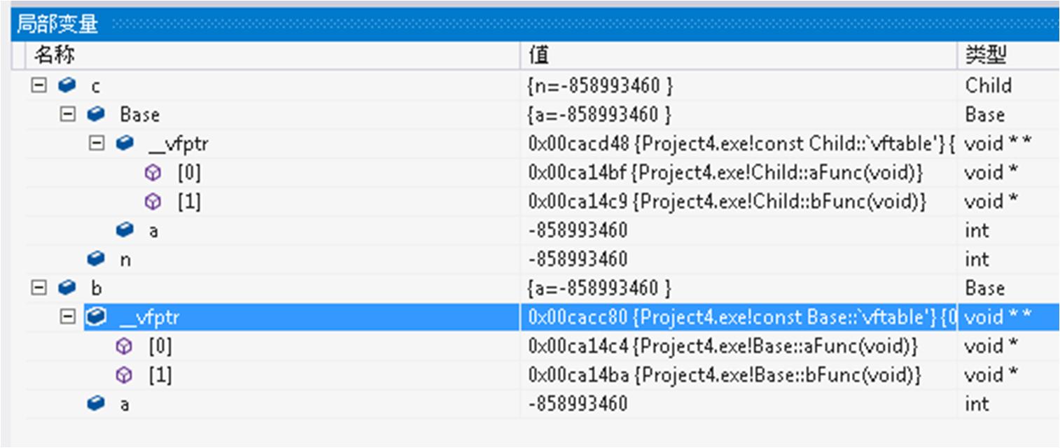Viewport: 1060px width, 448px height.
Task: Click the blue cube icon beside variable c
Action: 67,85
